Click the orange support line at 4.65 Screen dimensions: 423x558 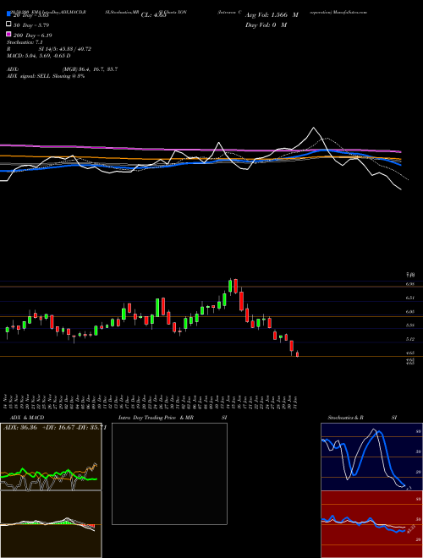pos(211,356)
